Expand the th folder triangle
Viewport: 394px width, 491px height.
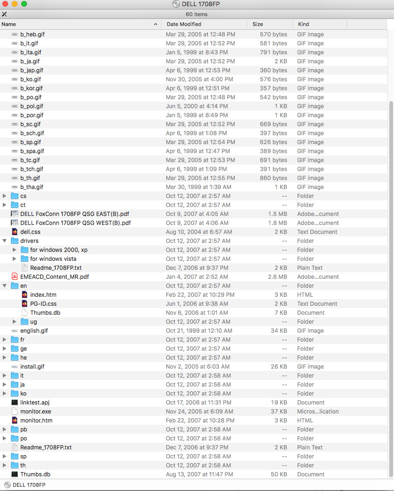4,465
